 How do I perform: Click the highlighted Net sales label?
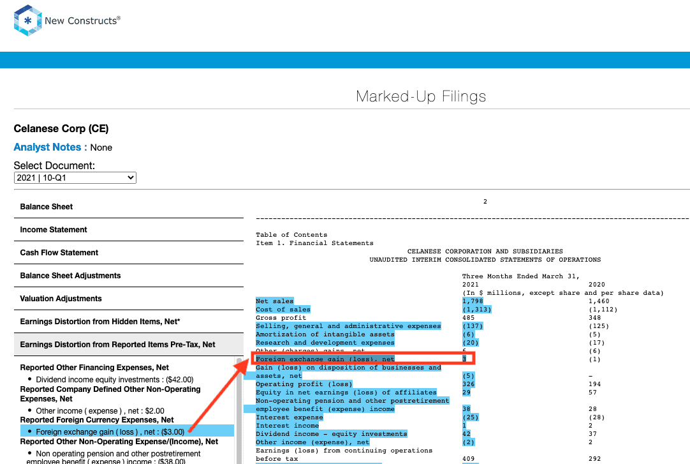[275, 301]
